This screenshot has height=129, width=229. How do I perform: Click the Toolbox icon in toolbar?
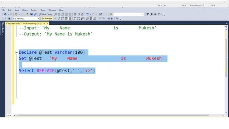coord(155,14)
